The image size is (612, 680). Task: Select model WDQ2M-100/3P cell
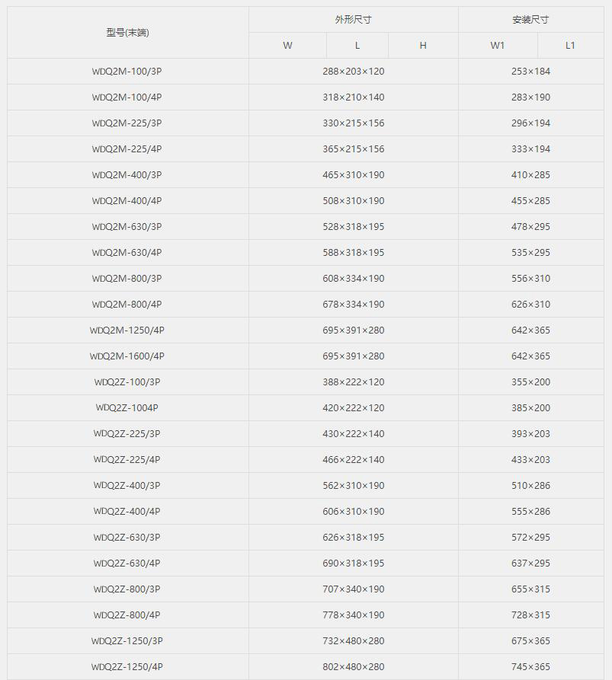point(127,71)
